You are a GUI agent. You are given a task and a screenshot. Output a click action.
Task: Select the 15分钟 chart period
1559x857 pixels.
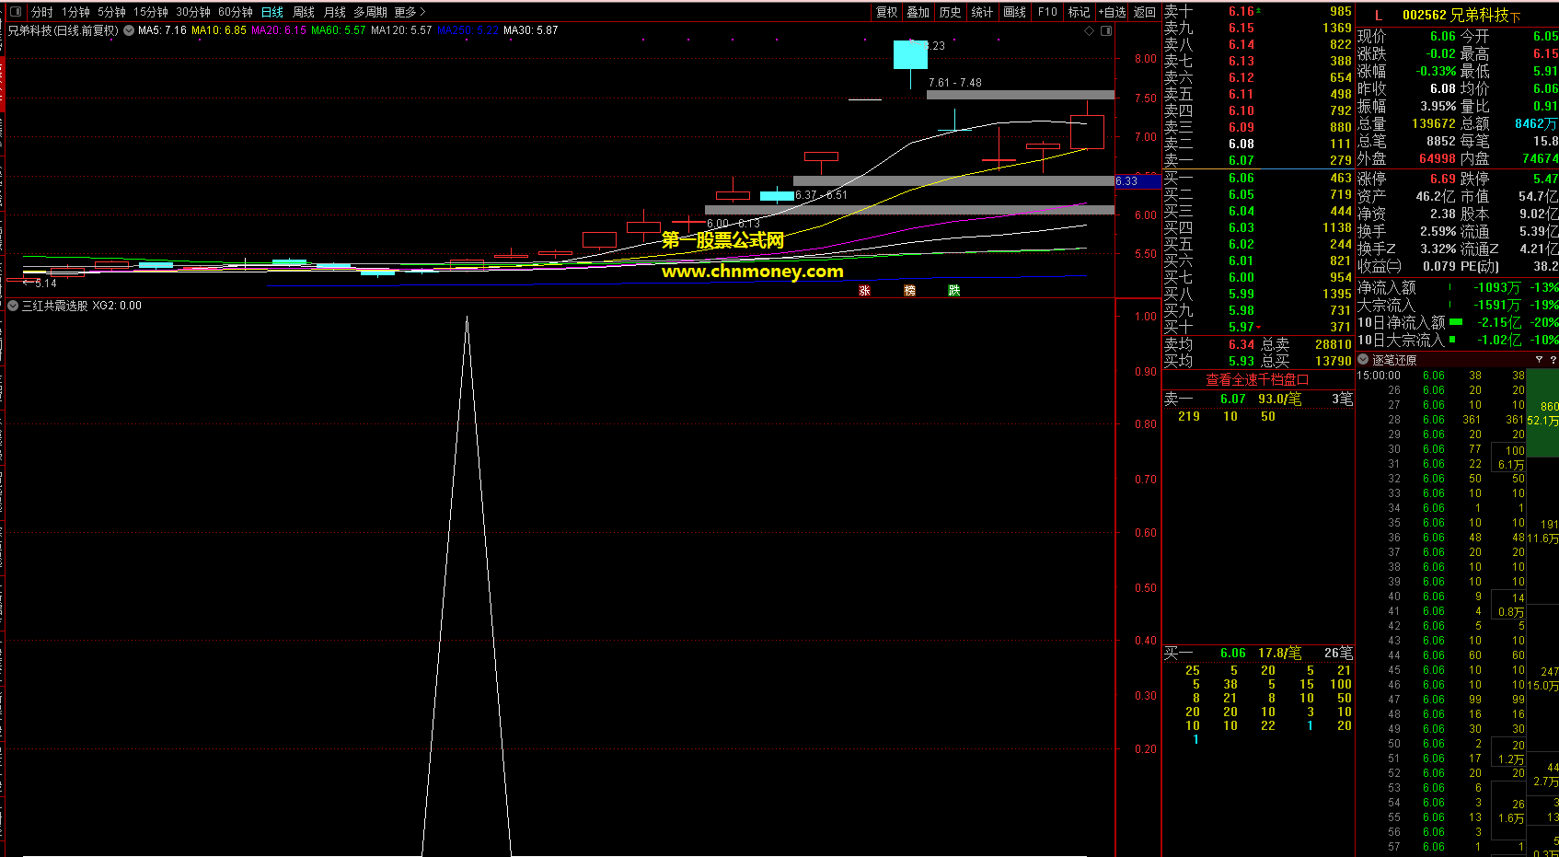tap(150, 12)
